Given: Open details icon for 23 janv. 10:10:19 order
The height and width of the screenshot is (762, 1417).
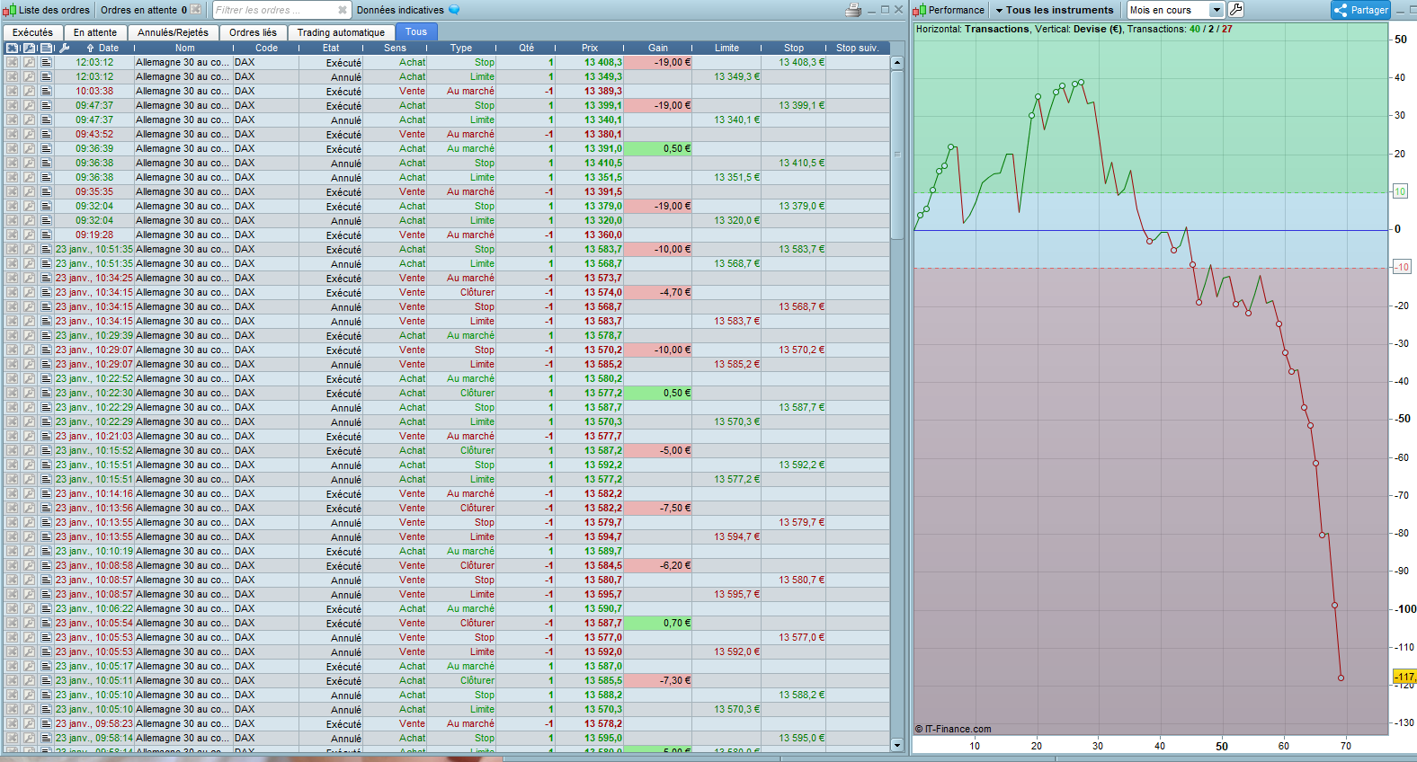Looking at the screenshot, I should [46, 551].
